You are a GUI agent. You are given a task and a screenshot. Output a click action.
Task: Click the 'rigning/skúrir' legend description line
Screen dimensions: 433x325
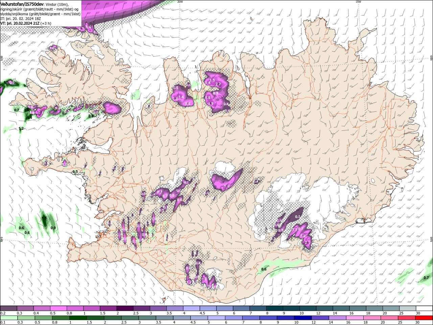[x=40, y=9]
